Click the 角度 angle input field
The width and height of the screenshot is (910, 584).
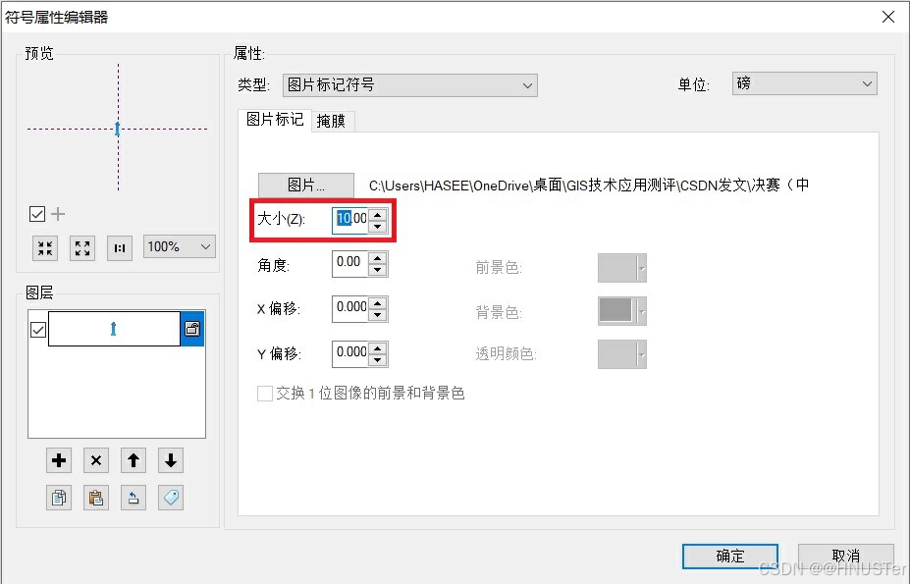350,263
